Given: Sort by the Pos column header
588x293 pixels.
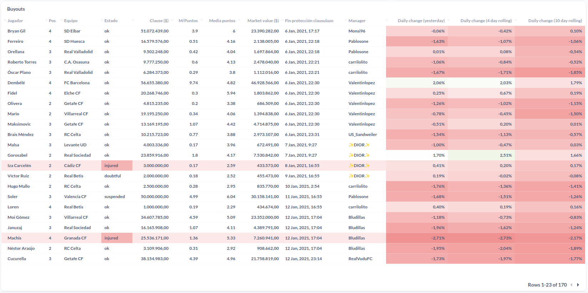Looking at the screenshot, I should [52, 21].
